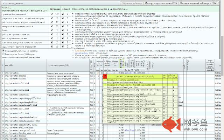Toggle the Не разделять таблицу на разделы checkbox
This screenshot has height=140, width=224.
coord(3,50)
